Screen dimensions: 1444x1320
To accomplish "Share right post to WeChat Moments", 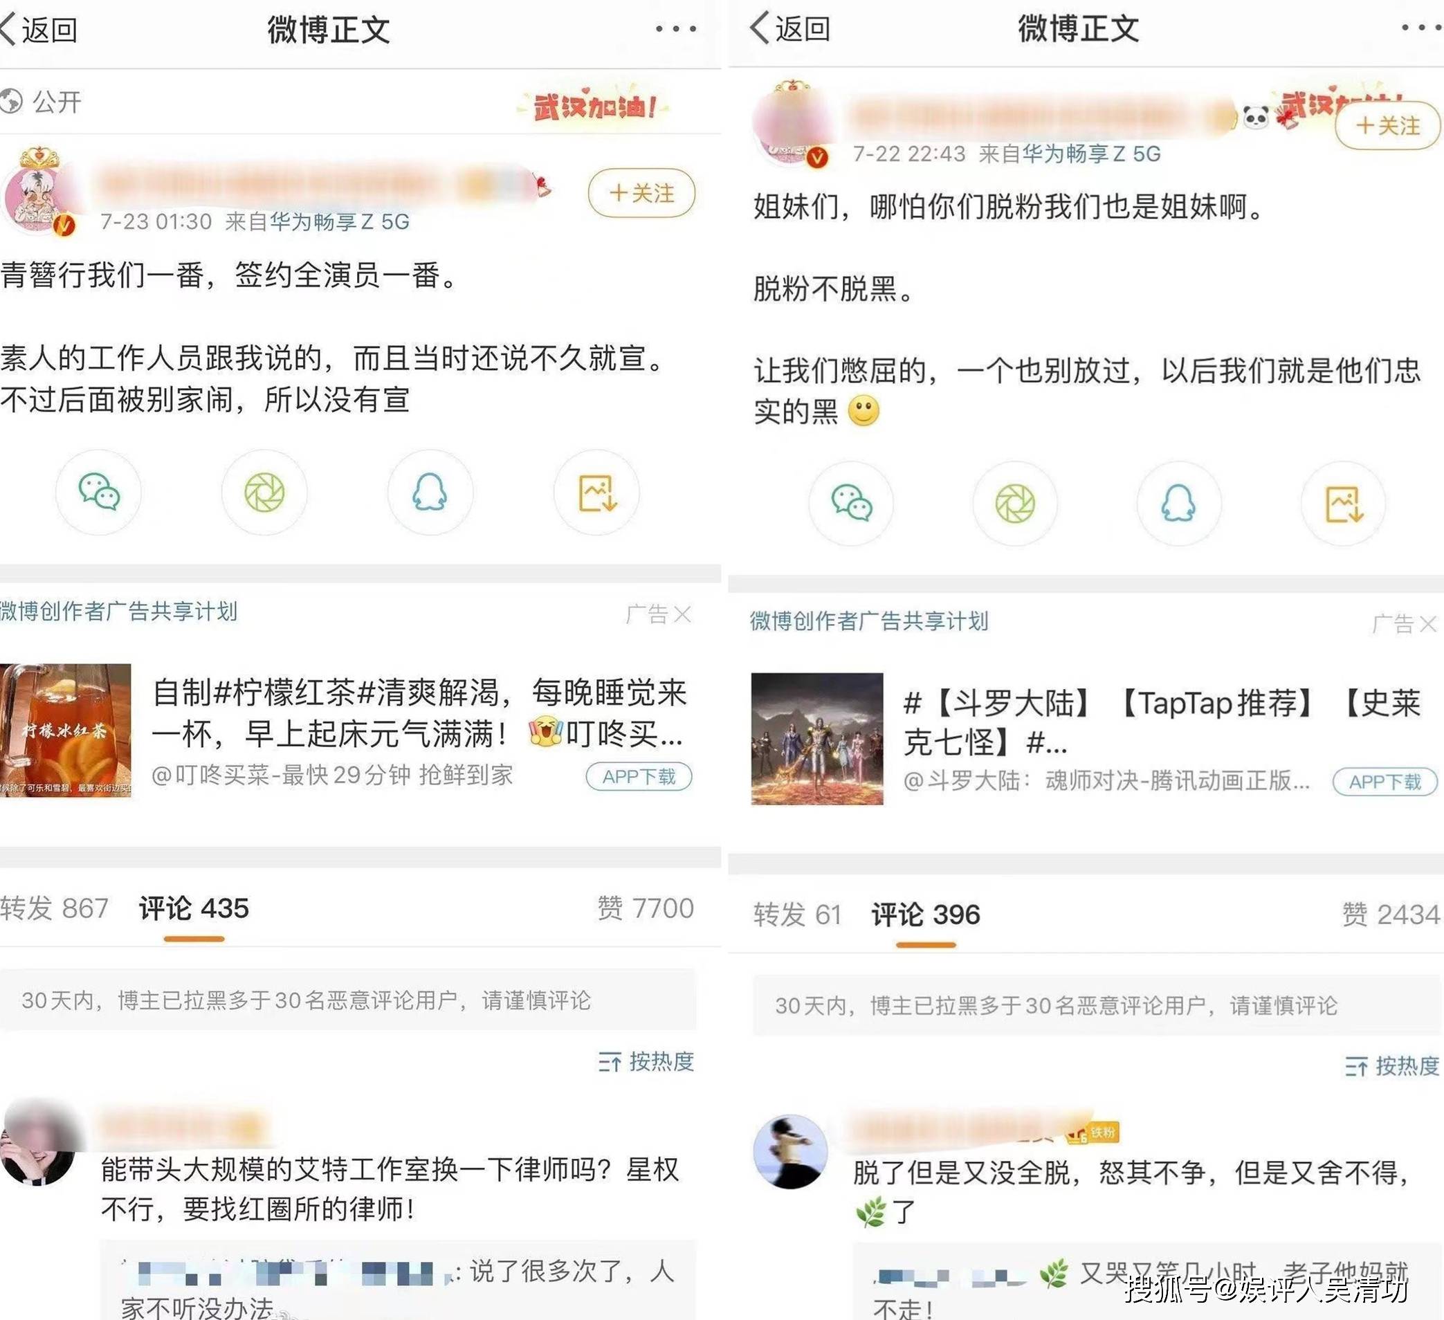I will click(x=1015, y=504).
